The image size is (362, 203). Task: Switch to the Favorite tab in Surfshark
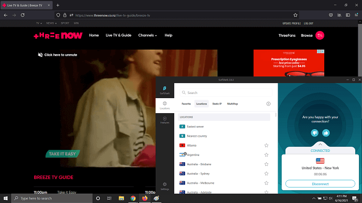coord(186,104)
